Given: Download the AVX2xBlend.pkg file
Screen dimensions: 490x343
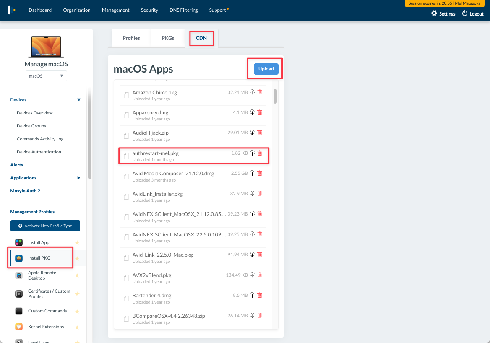Looking at the screenshot, I should (x=253, y=275).
